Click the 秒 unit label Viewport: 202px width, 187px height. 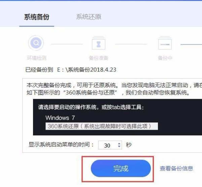(129, 145)
